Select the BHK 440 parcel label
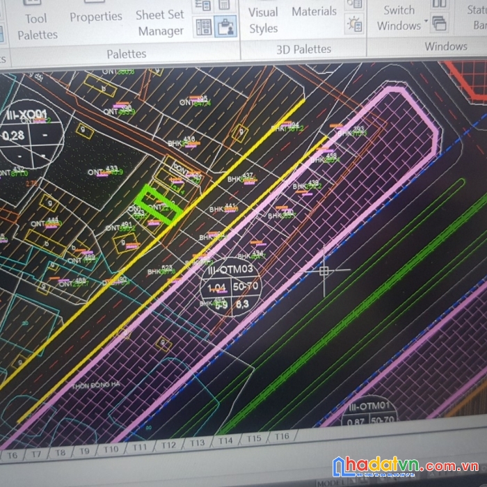Image resolution: width=487 pixels, height=487 pixels. [282, 214]
